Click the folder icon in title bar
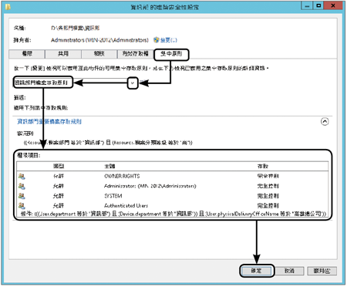347x287 pixels. (x=8, y=7)
